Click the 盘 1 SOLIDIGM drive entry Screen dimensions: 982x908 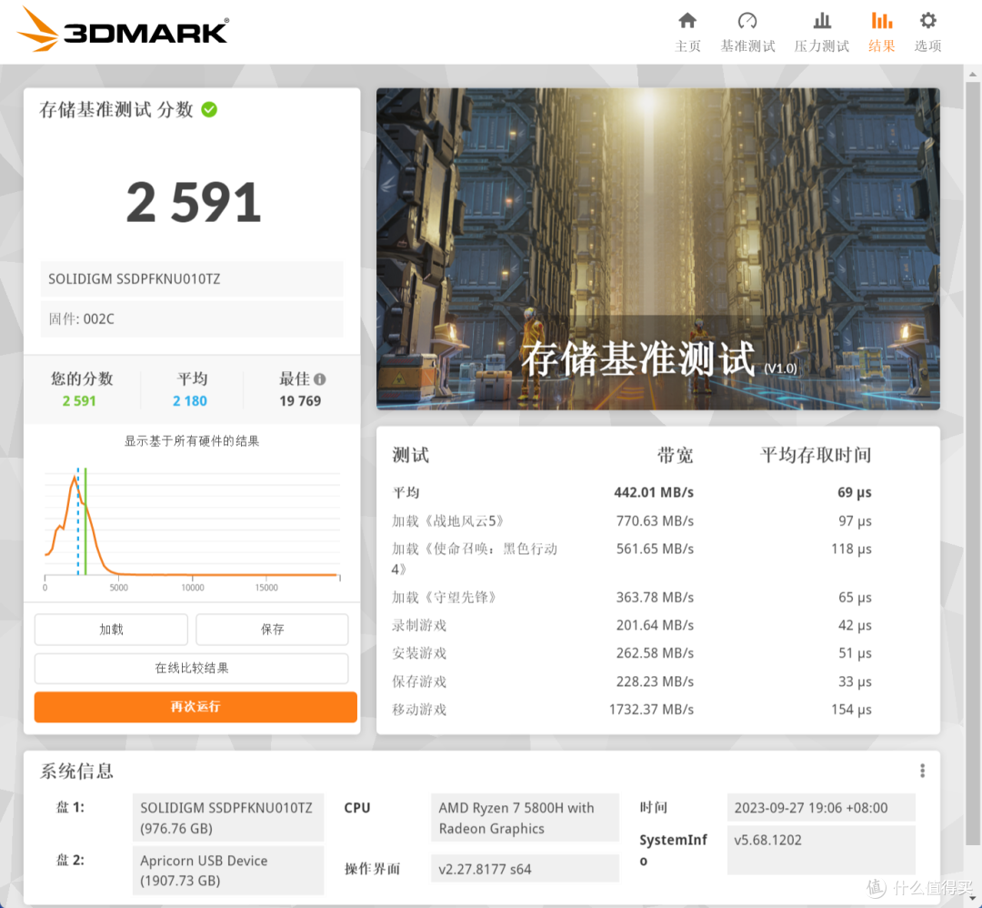228,818
